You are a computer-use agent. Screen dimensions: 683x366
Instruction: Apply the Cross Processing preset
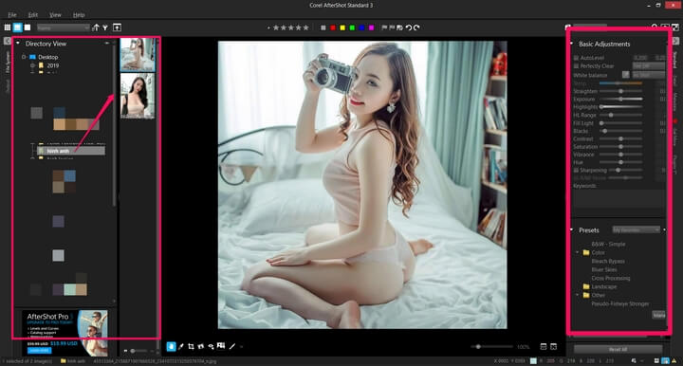pos(611,278)
